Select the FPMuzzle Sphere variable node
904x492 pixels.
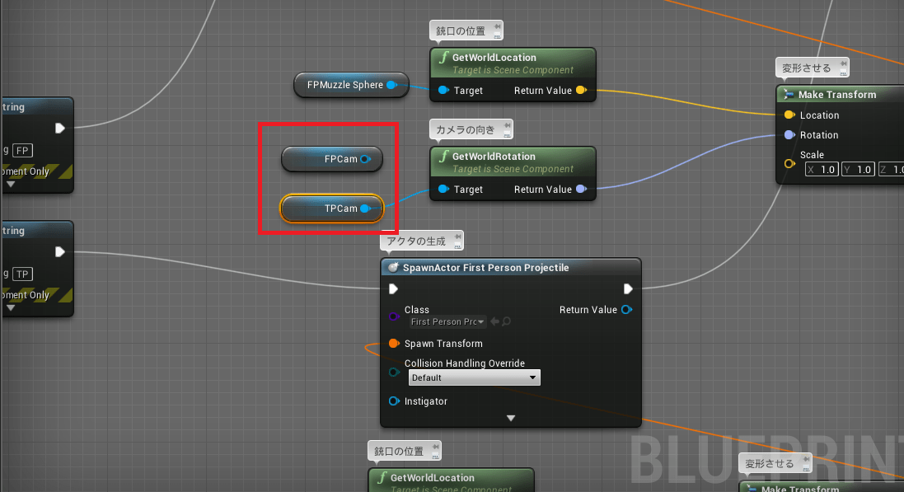point(351,85)
